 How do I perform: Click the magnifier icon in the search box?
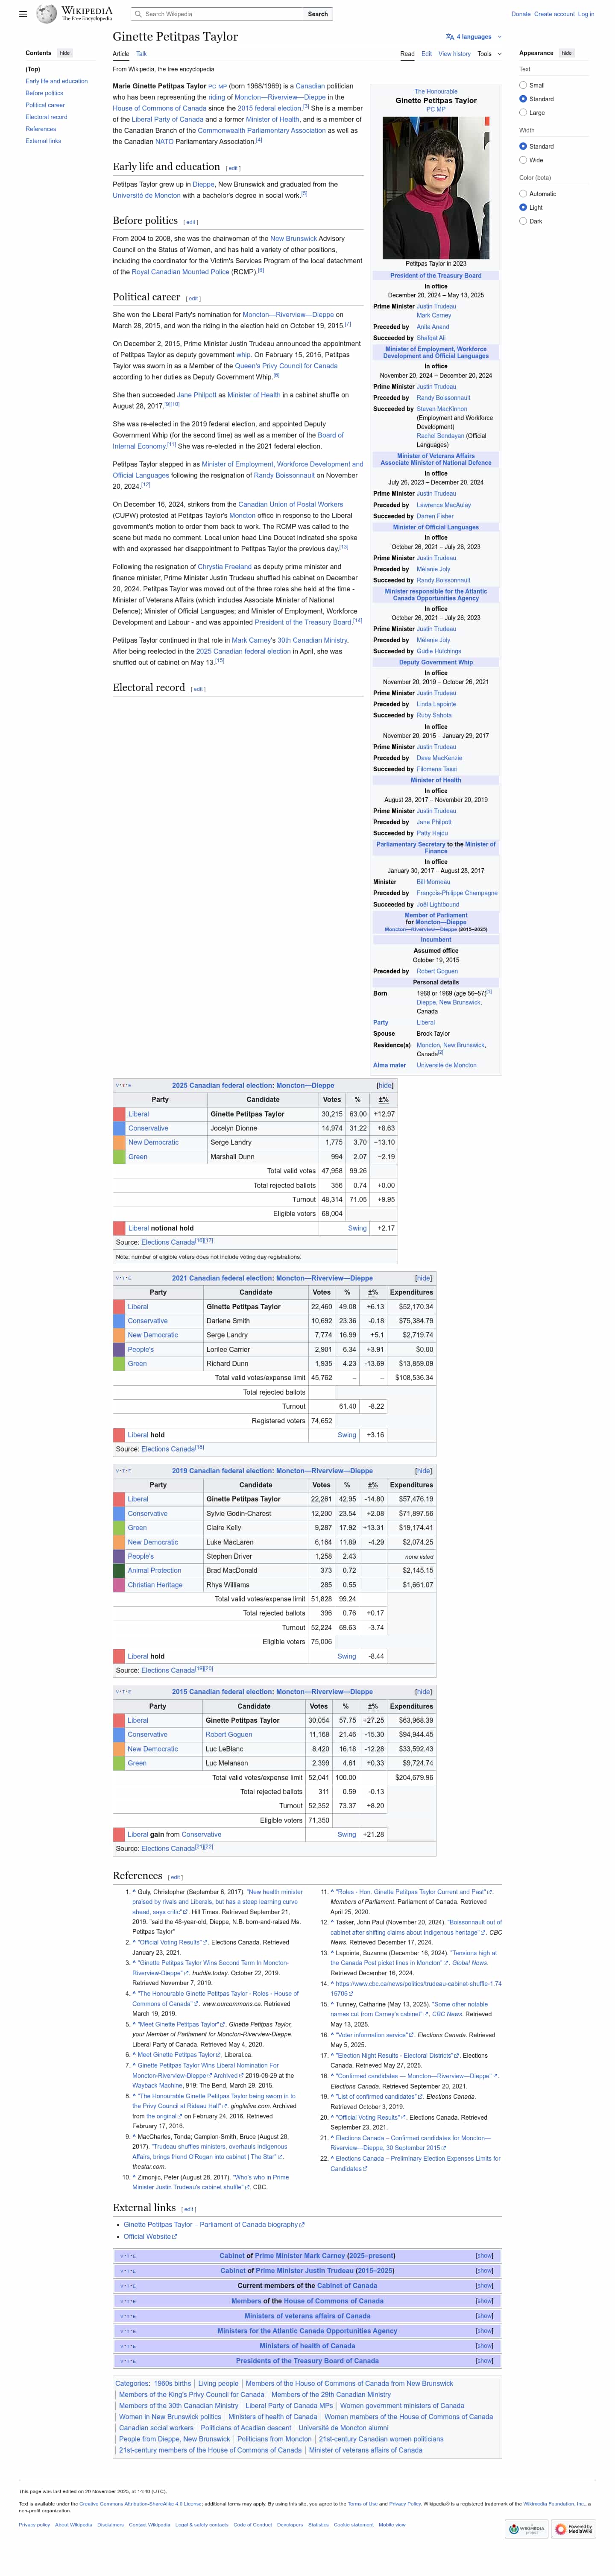coord(138,14)
